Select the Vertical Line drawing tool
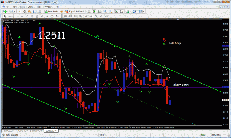The image size is (231, 138). pyautogui.click(x=17, y=16)
